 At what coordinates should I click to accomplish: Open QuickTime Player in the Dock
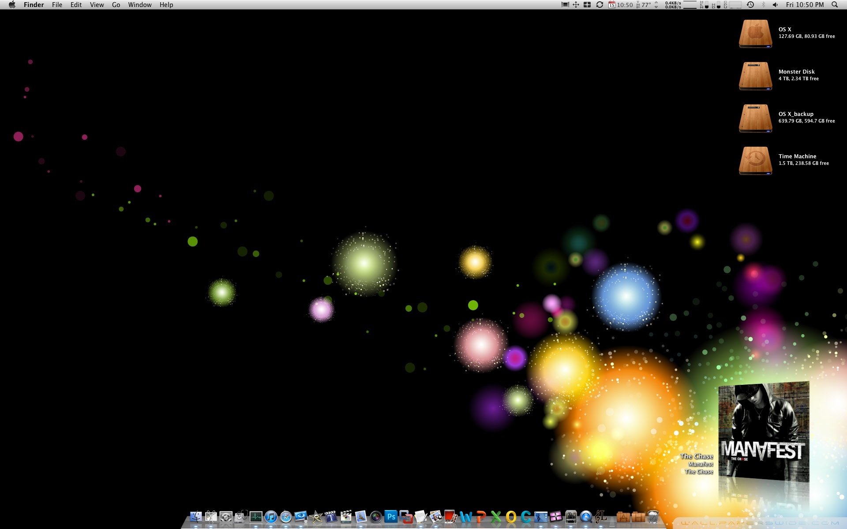pos(586,517)
